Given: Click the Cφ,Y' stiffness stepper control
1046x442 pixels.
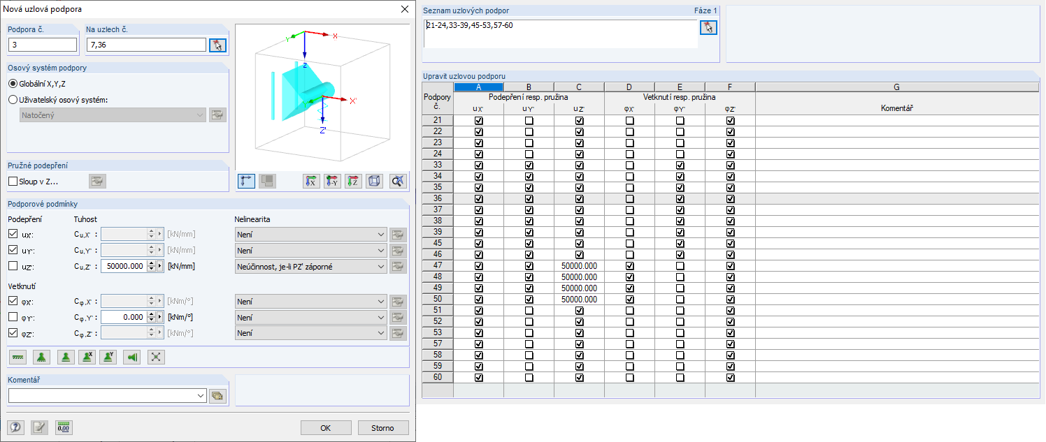Looking at the screenshot, I should tap(151, 317).
